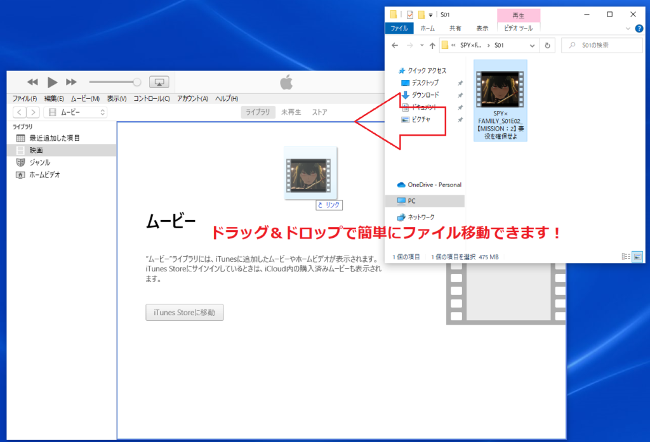650x442 pixels.
Task: Select 映画 in the iTunes sidebar
Action: (62, 150)
